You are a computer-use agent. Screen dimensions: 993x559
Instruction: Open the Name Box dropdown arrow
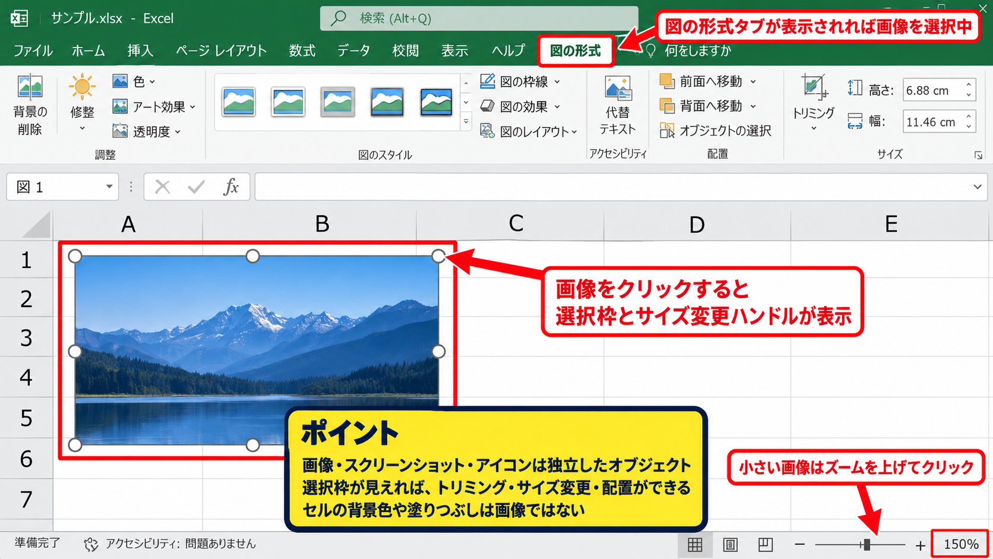tap(109, 187)
